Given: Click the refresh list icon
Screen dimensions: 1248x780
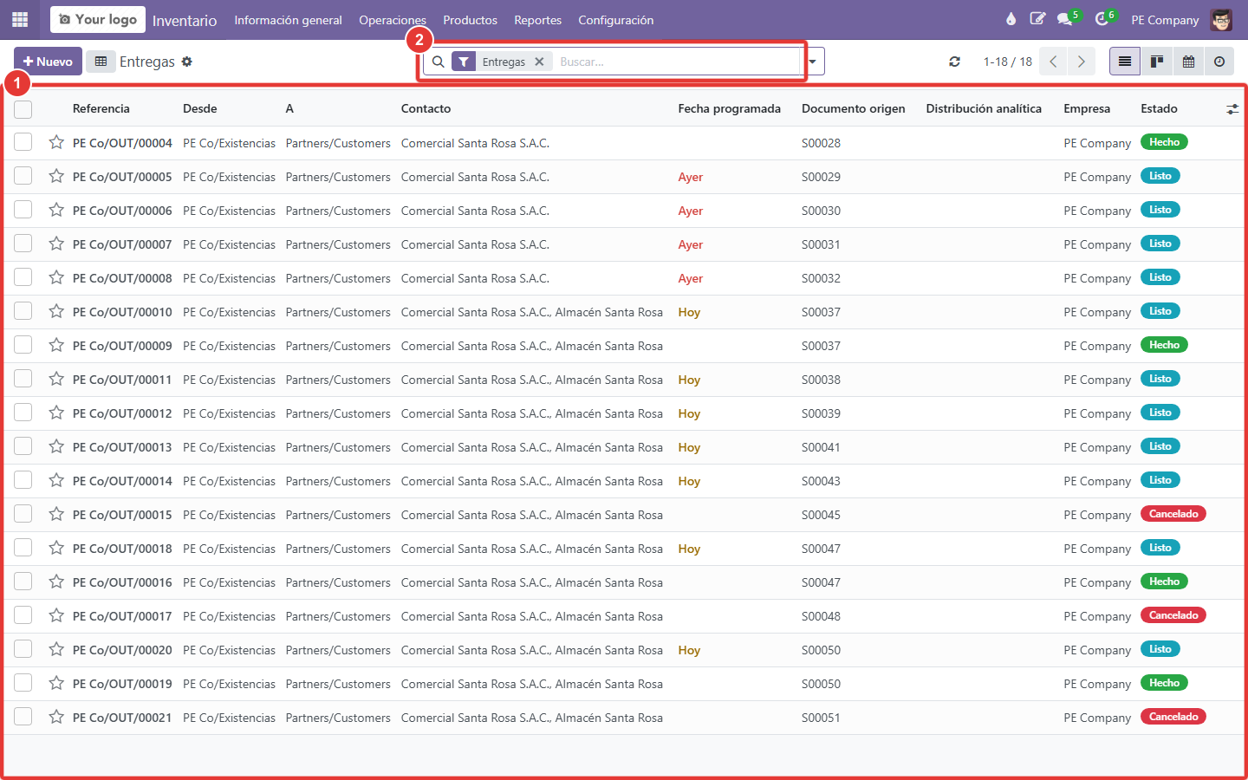Looking at the screenshot, I should 954,62.
